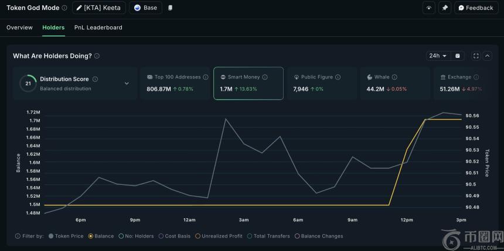Pin this token with the pin icon
504x251 pixels.
click(x=445, y=8)
